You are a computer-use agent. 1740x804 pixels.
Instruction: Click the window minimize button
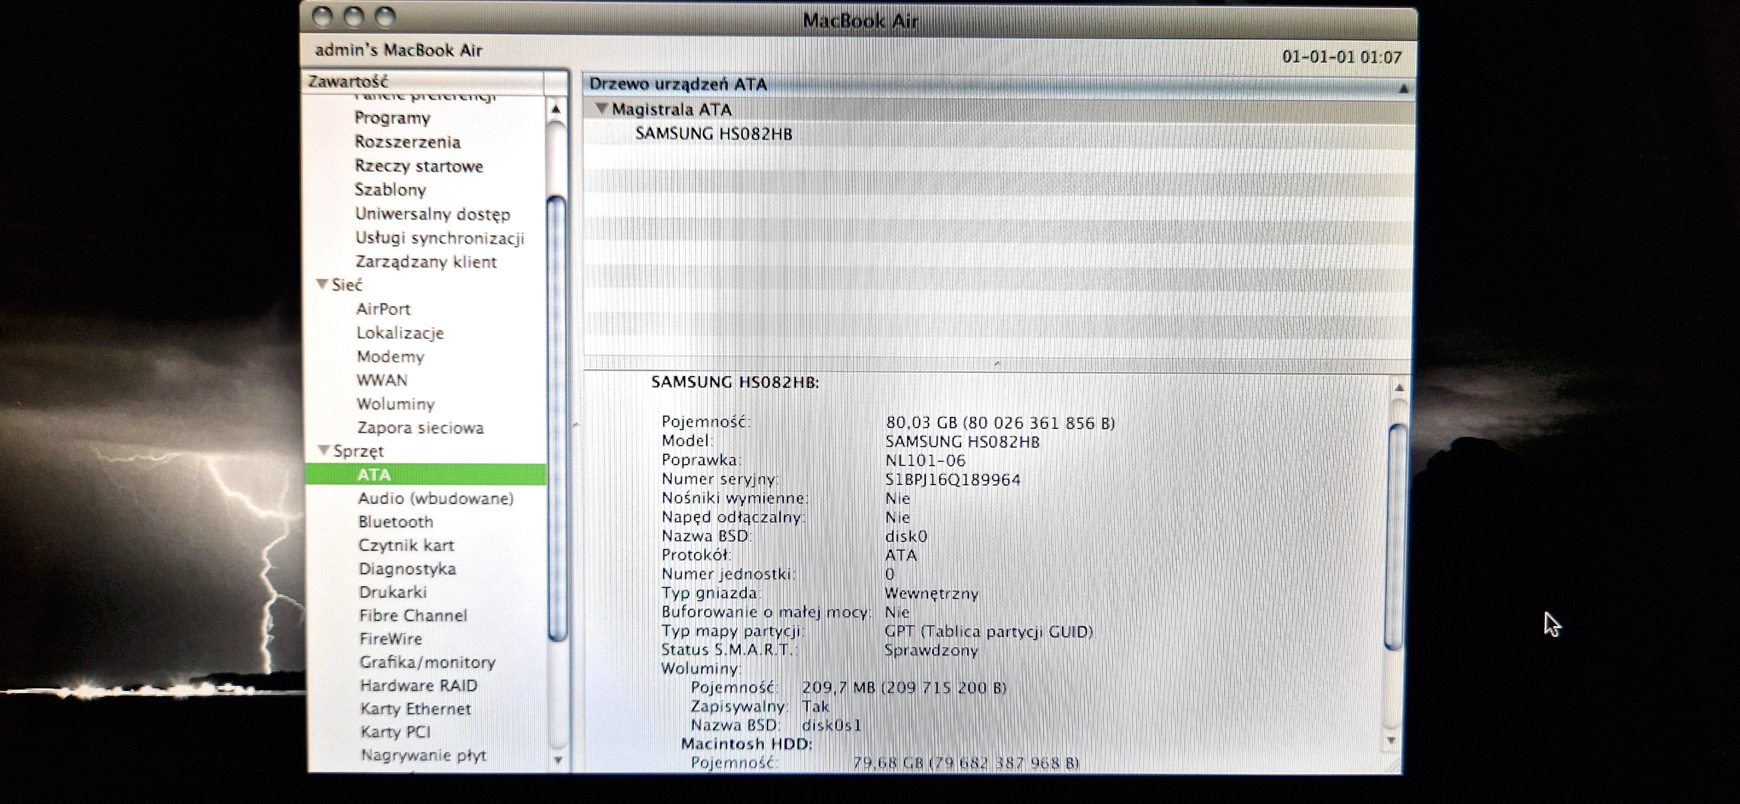point(354,17)
